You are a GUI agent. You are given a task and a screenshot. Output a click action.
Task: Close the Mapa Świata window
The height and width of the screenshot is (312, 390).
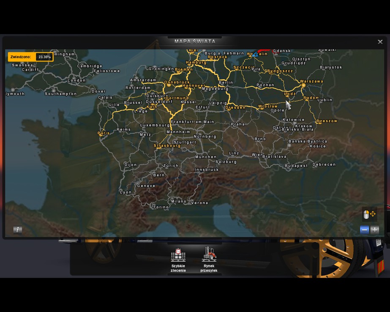(380, 42)
